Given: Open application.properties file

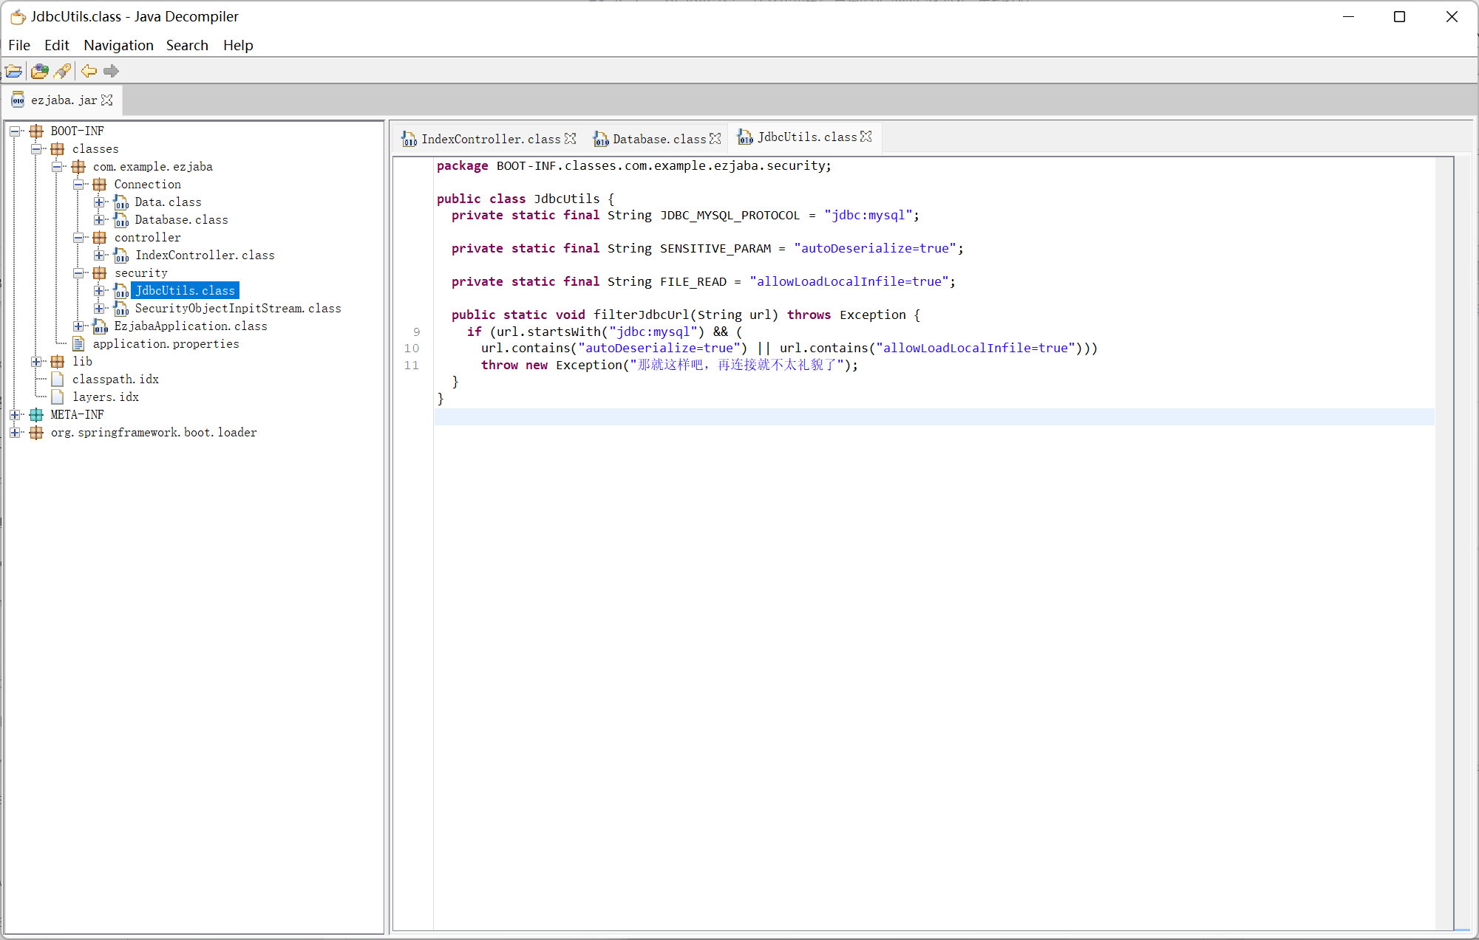Looking at the screenshot, I should tap(166, 344).
